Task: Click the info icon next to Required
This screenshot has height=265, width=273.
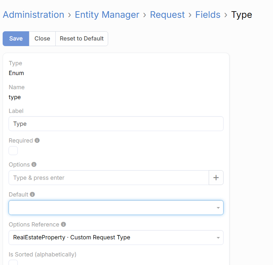Action: coord(37,141)
